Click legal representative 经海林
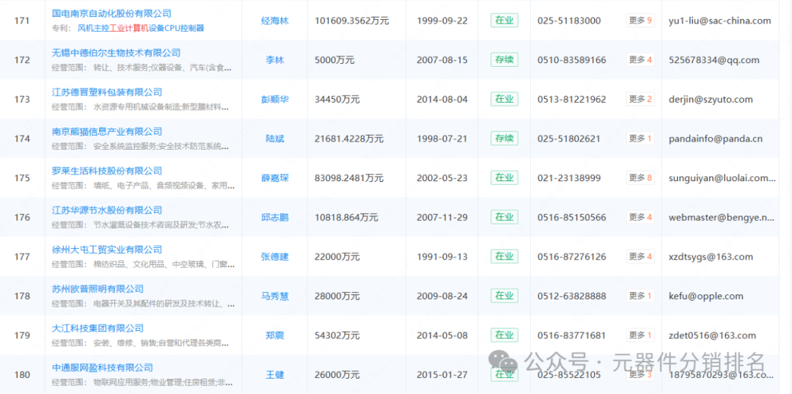Image resolution: width=792 pixels, height=394 pixels. (275, 21)
